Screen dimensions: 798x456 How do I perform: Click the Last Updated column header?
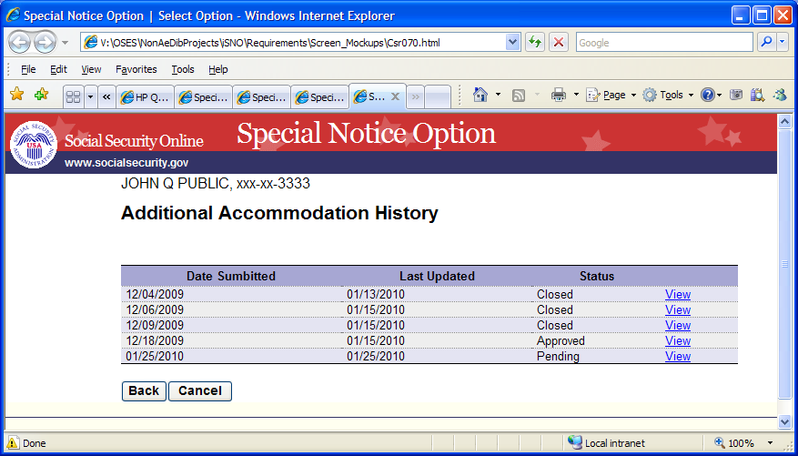(437, 277)
